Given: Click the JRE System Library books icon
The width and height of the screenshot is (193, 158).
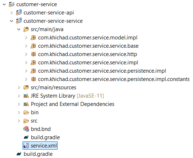Looking at the screenshot, I should tap(26, 96).
